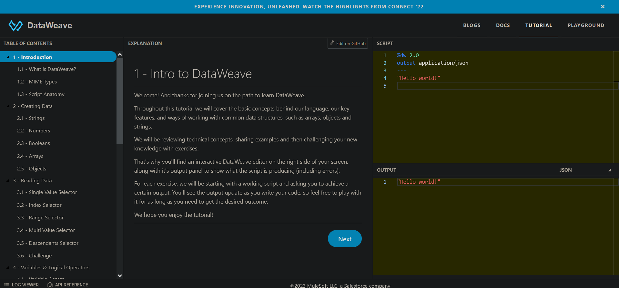Click the 1 - Intro to DataWeave heading
Screen dimensions: 619x288
193,74
